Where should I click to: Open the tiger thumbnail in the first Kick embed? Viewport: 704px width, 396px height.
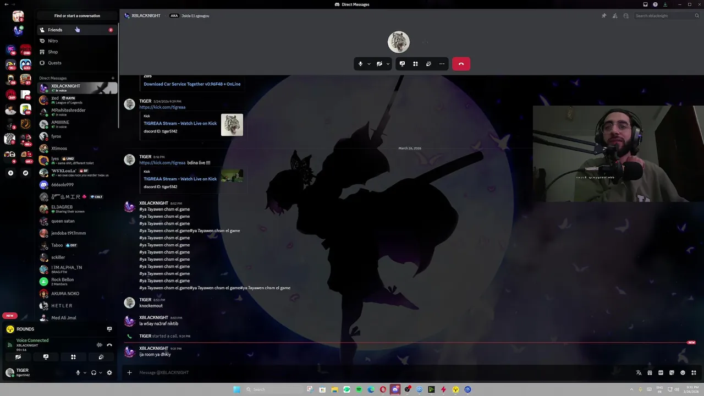[x=232, y=125]
